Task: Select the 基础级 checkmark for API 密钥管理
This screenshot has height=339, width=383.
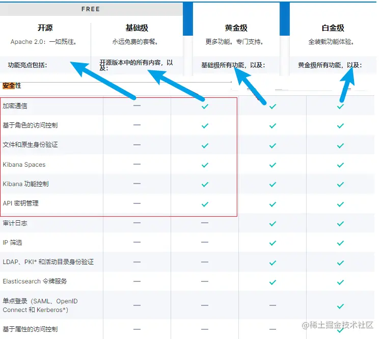Action: 205,204
